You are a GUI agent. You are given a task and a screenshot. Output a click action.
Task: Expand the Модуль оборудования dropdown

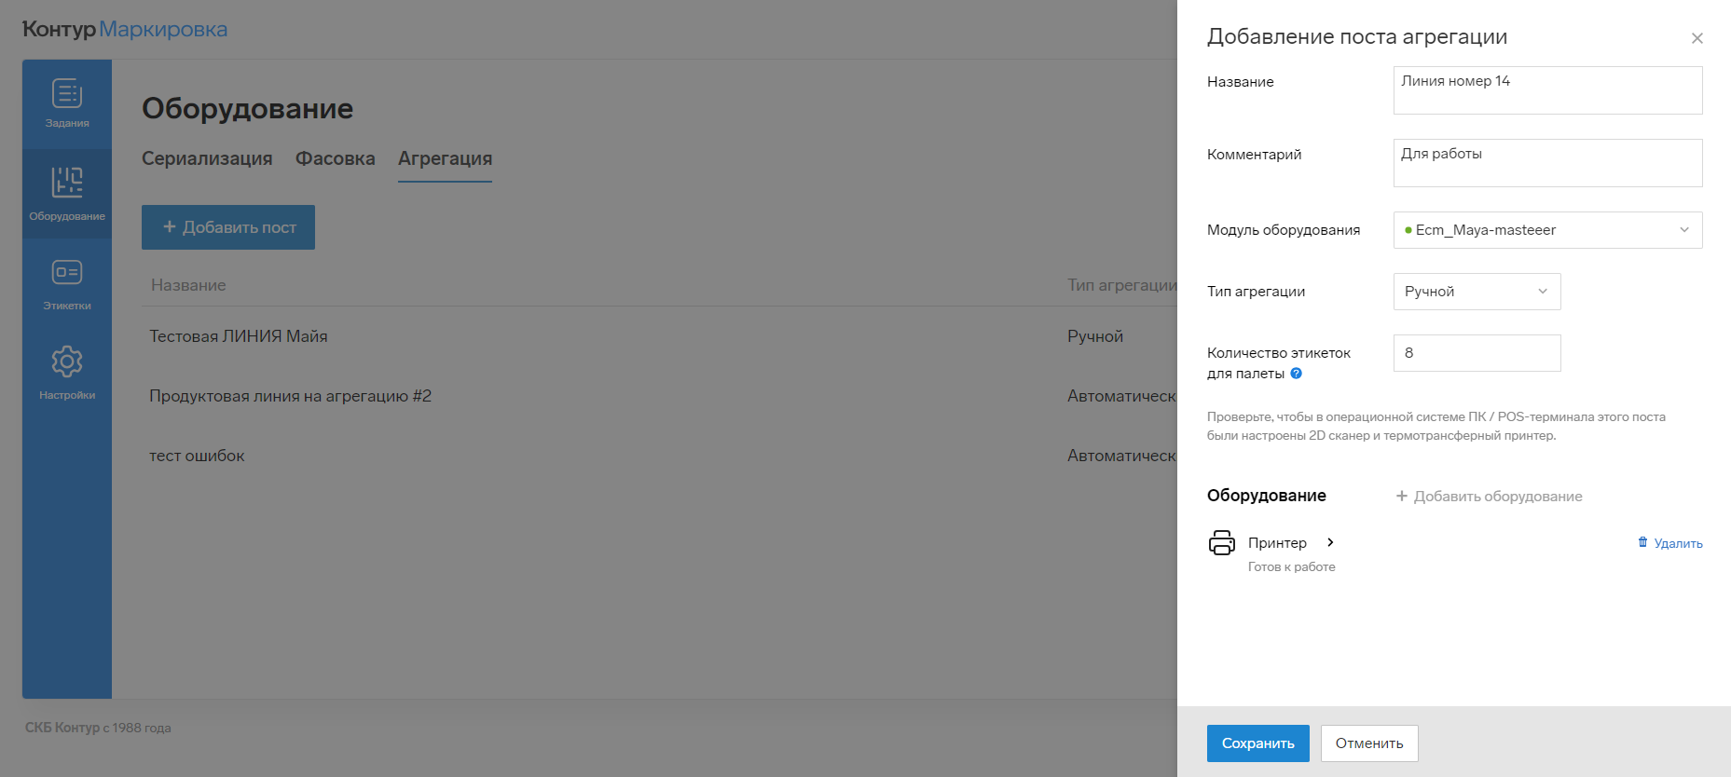pyautogui.click(x=1547, y=230)
